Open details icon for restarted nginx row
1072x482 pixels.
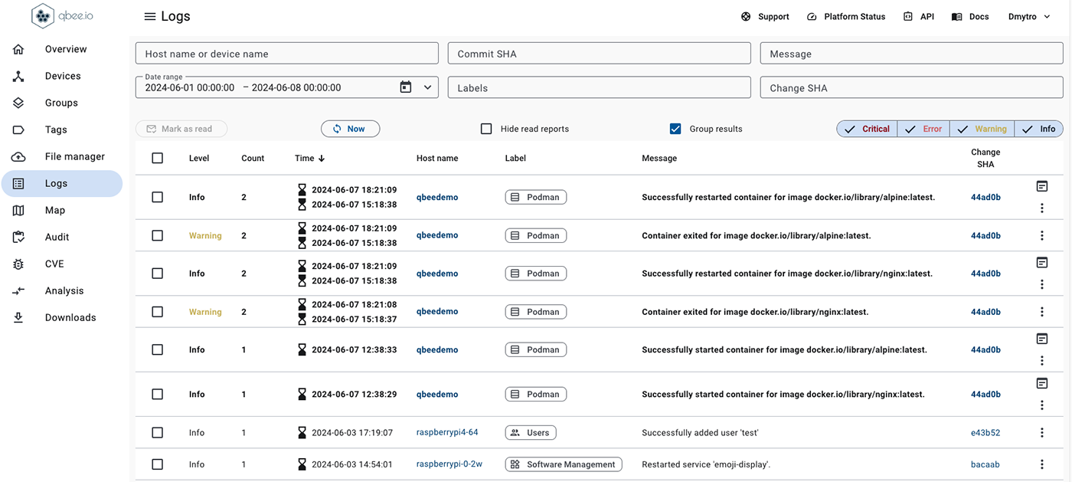(1042, 262)
